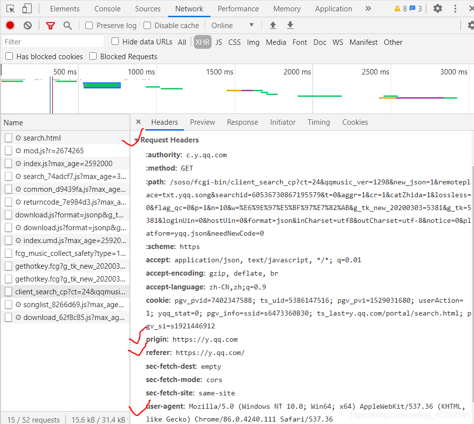Filter requests by Img
Screen dimensions: 474x424
[x=253, y=42]
